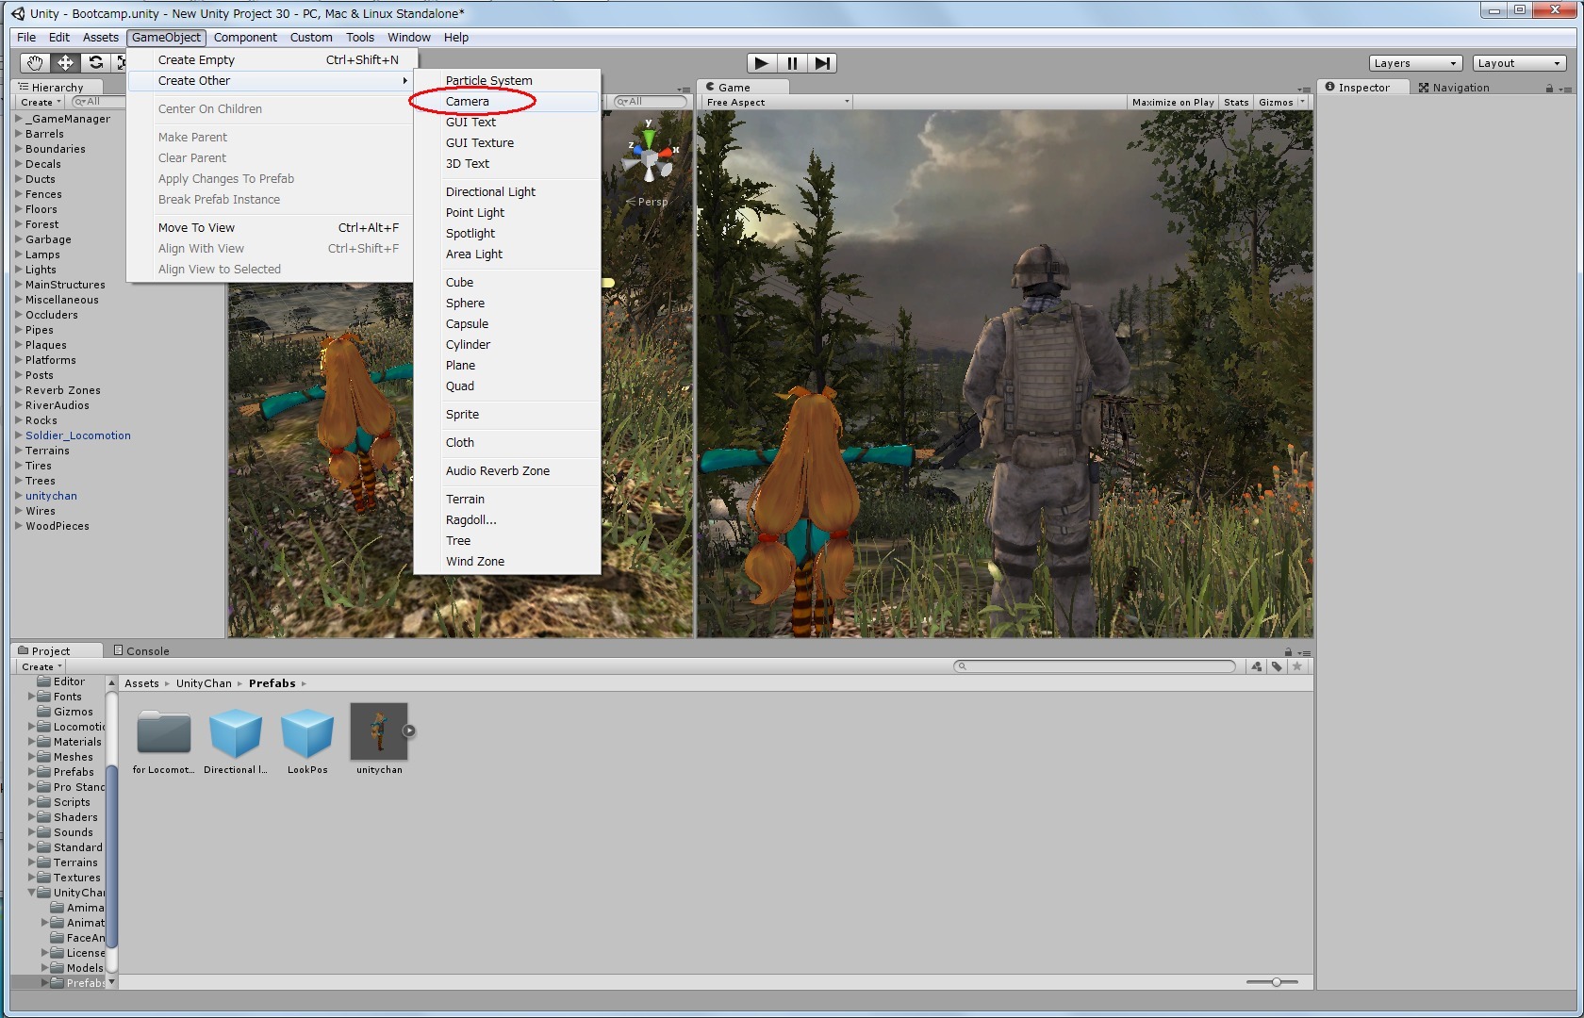This screenshot has width=1584, height=1018.
Task: Toggle the Stats overlay in Game view
Action: click(1235, 102)
